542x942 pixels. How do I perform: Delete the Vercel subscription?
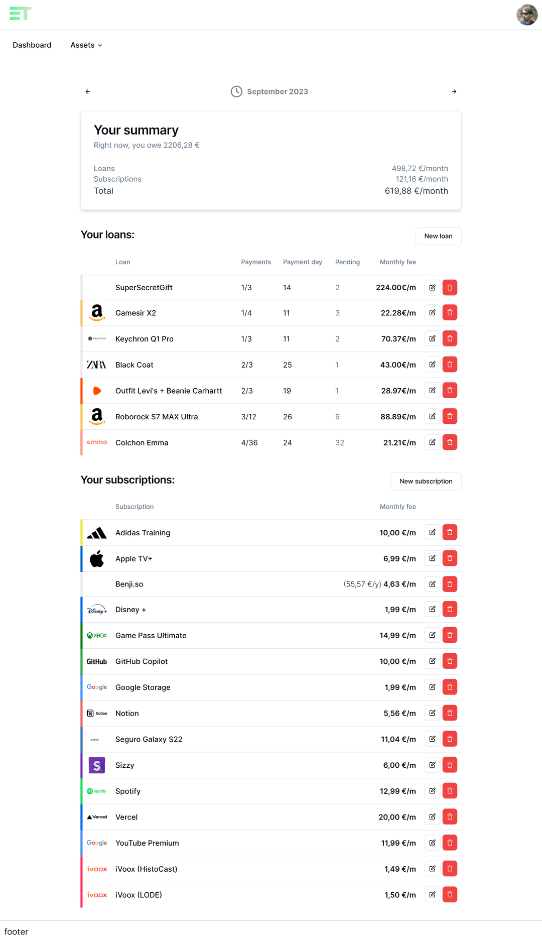click(x=450, y=817)
